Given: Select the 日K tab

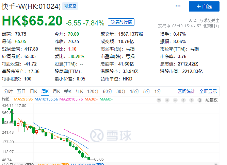Looking at the screenshot, I should [33, 91].
